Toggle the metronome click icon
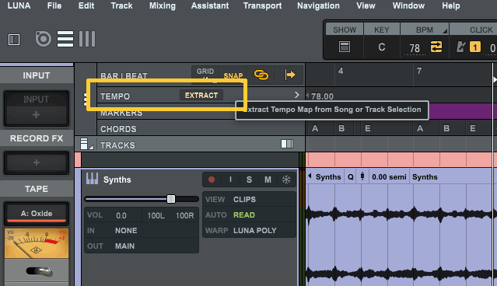 460,47
